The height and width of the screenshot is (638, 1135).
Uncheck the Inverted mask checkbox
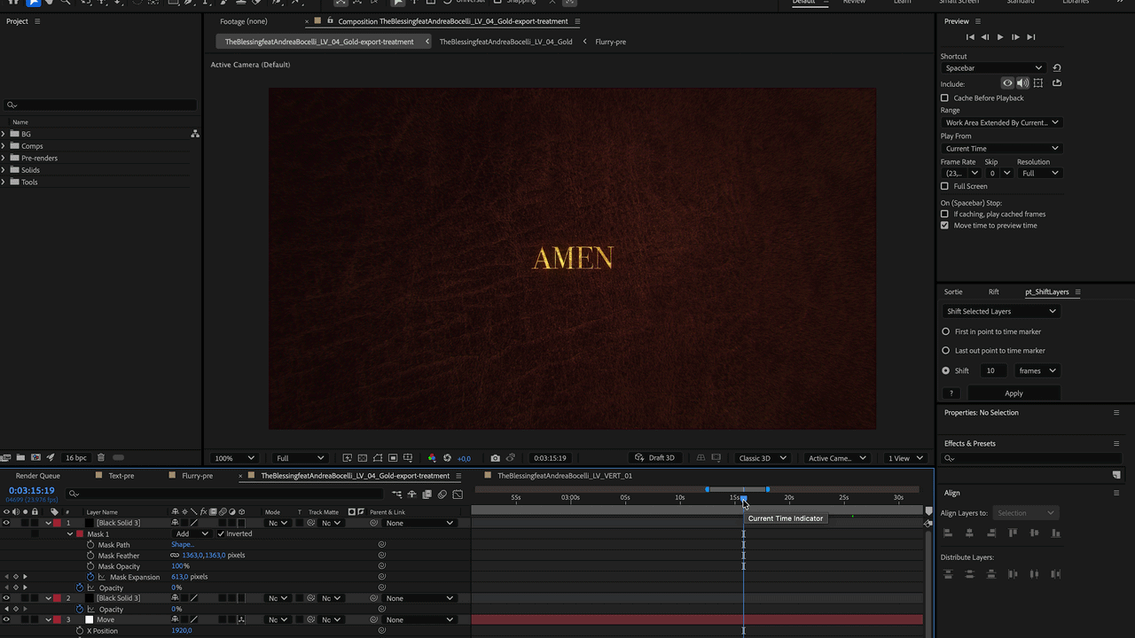[221, 534]
